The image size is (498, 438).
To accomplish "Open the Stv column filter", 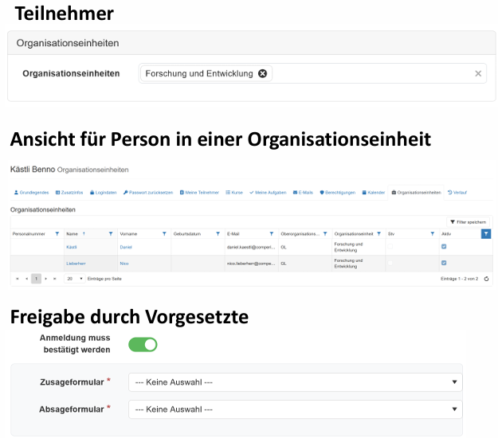I will (x=432, y=234).
